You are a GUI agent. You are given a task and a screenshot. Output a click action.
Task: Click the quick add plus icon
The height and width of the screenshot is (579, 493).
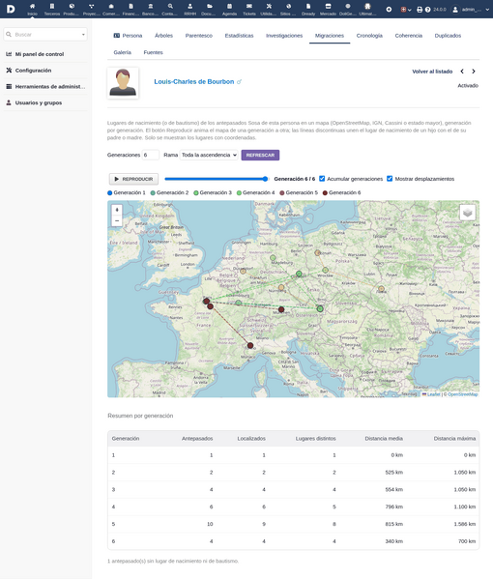[x=389, y=10]
